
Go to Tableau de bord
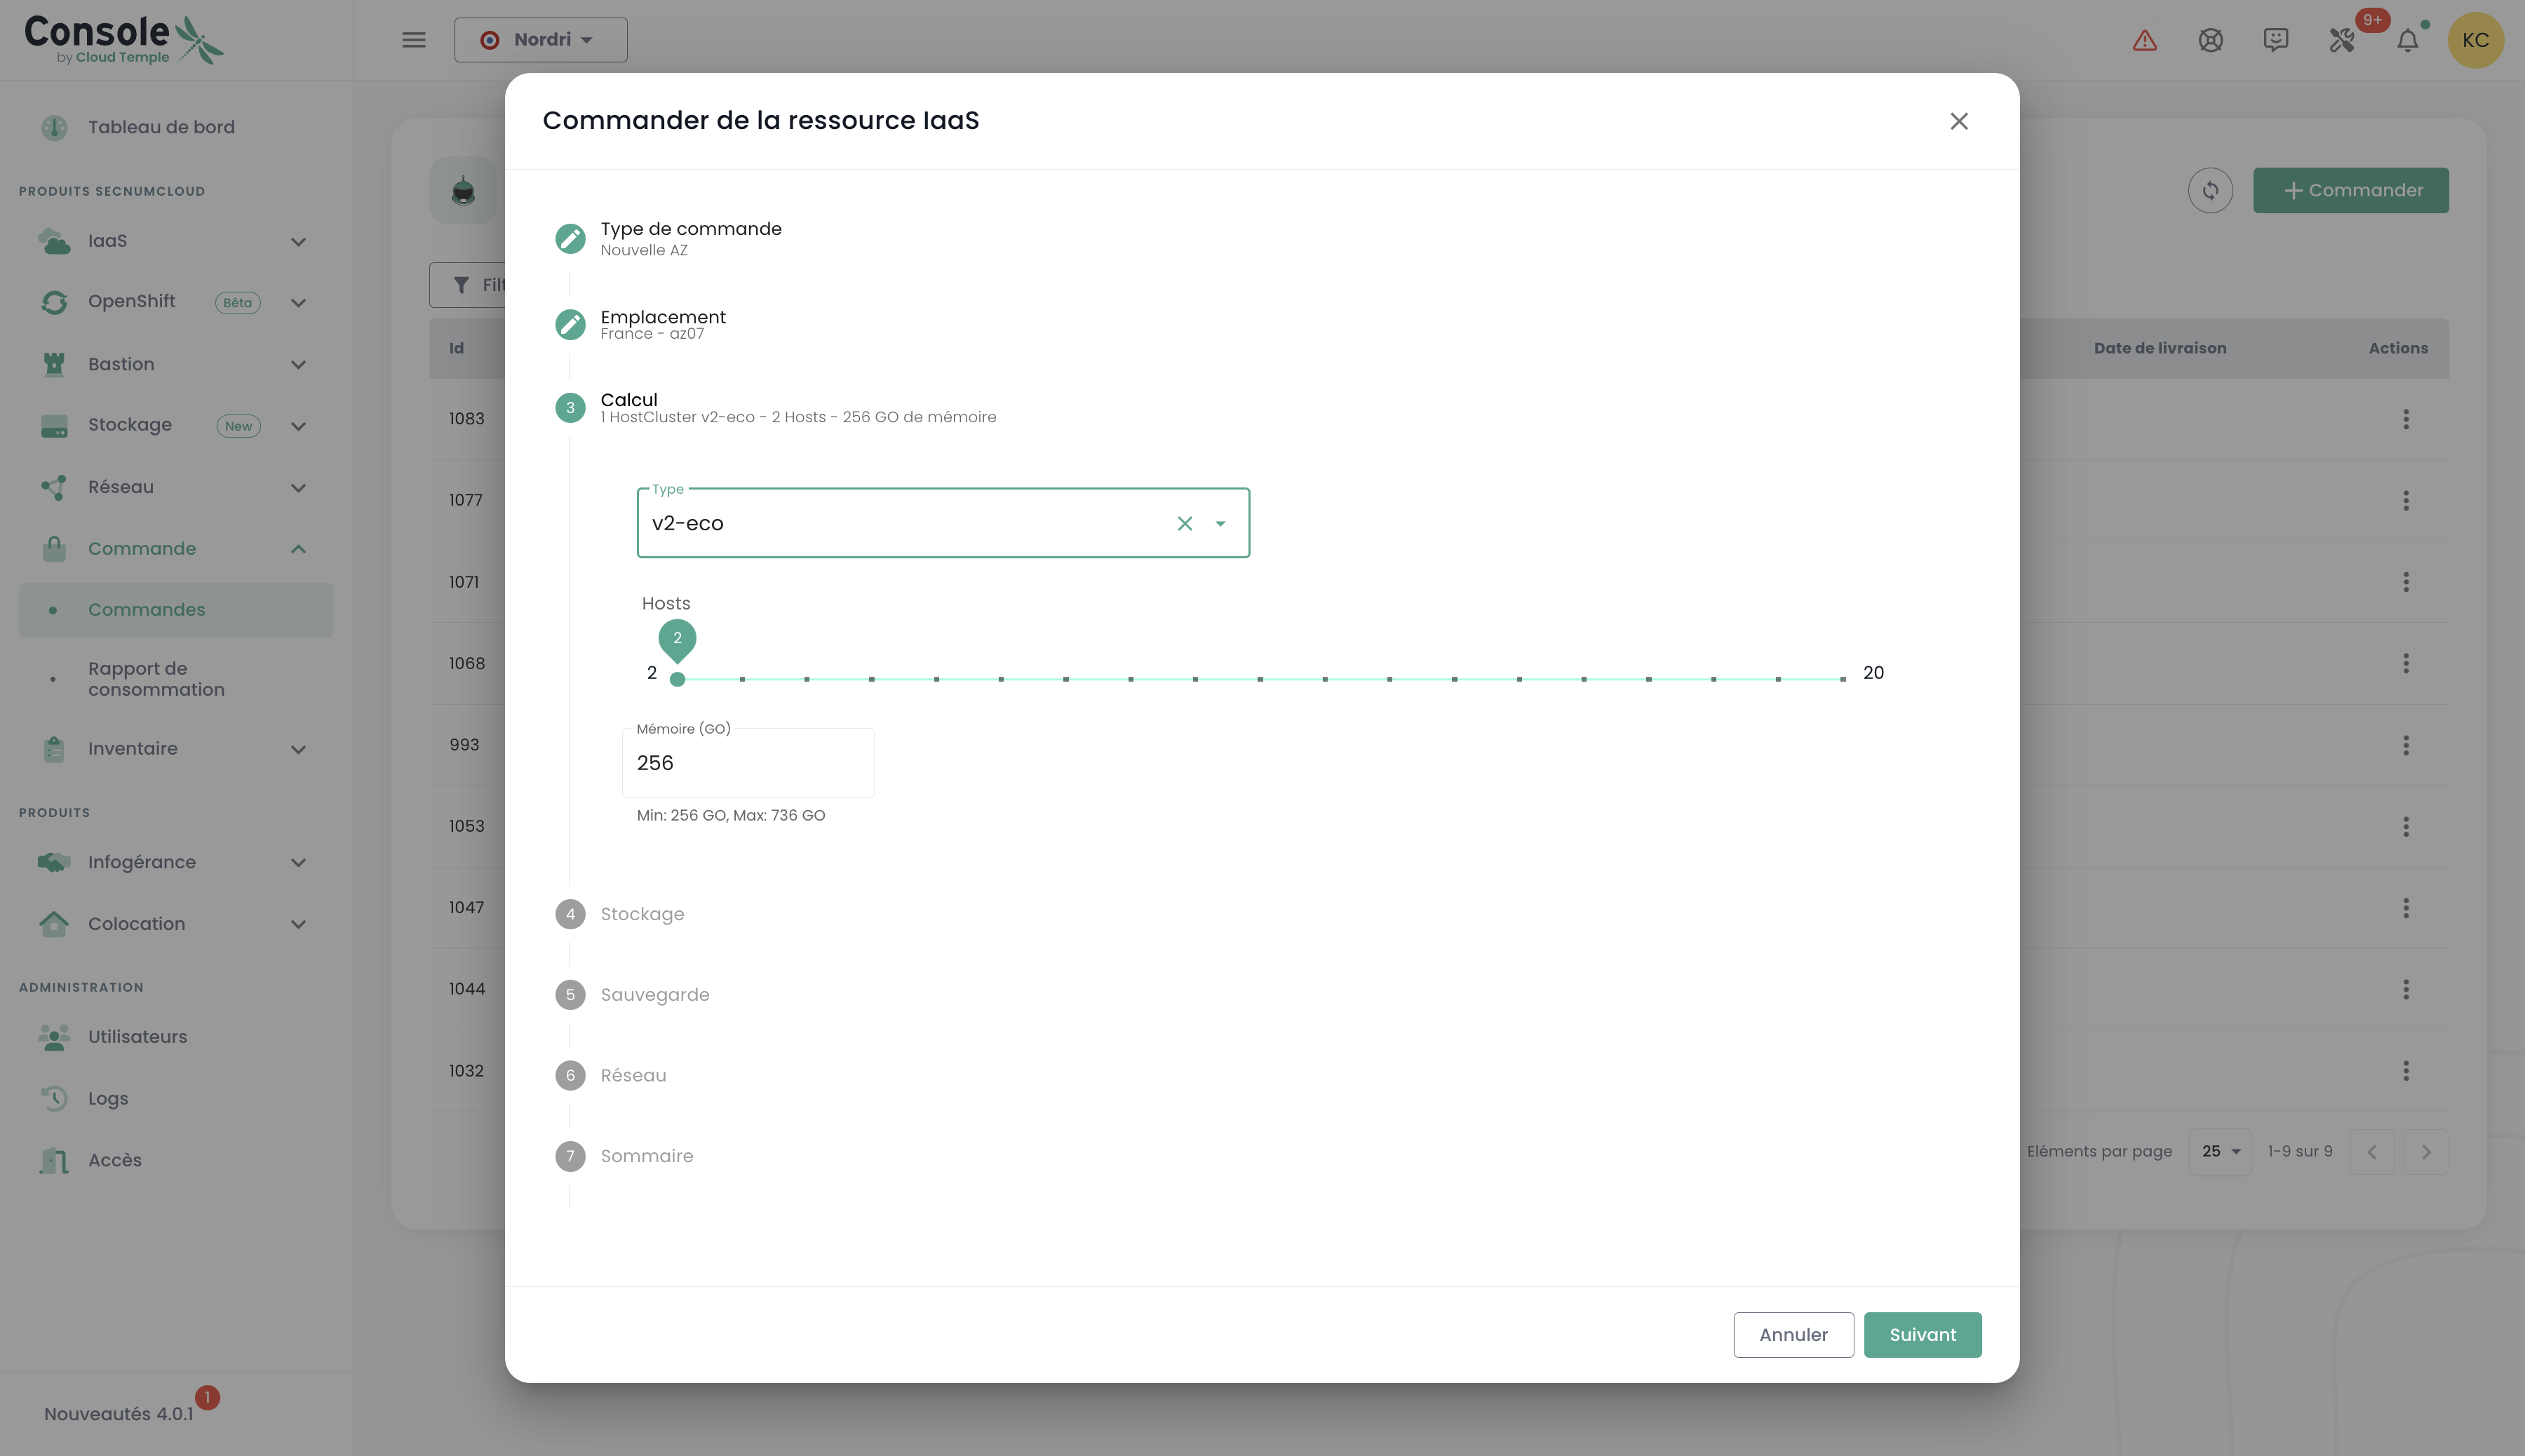point(161,127)
